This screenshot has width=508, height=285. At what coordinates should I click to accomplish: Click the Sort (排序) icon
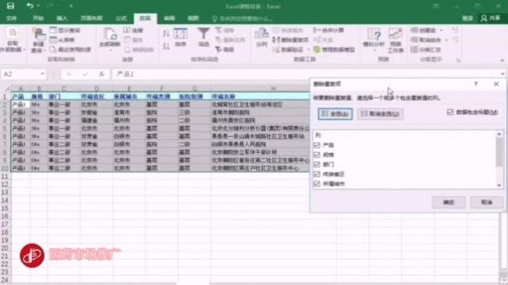point(180,35)
